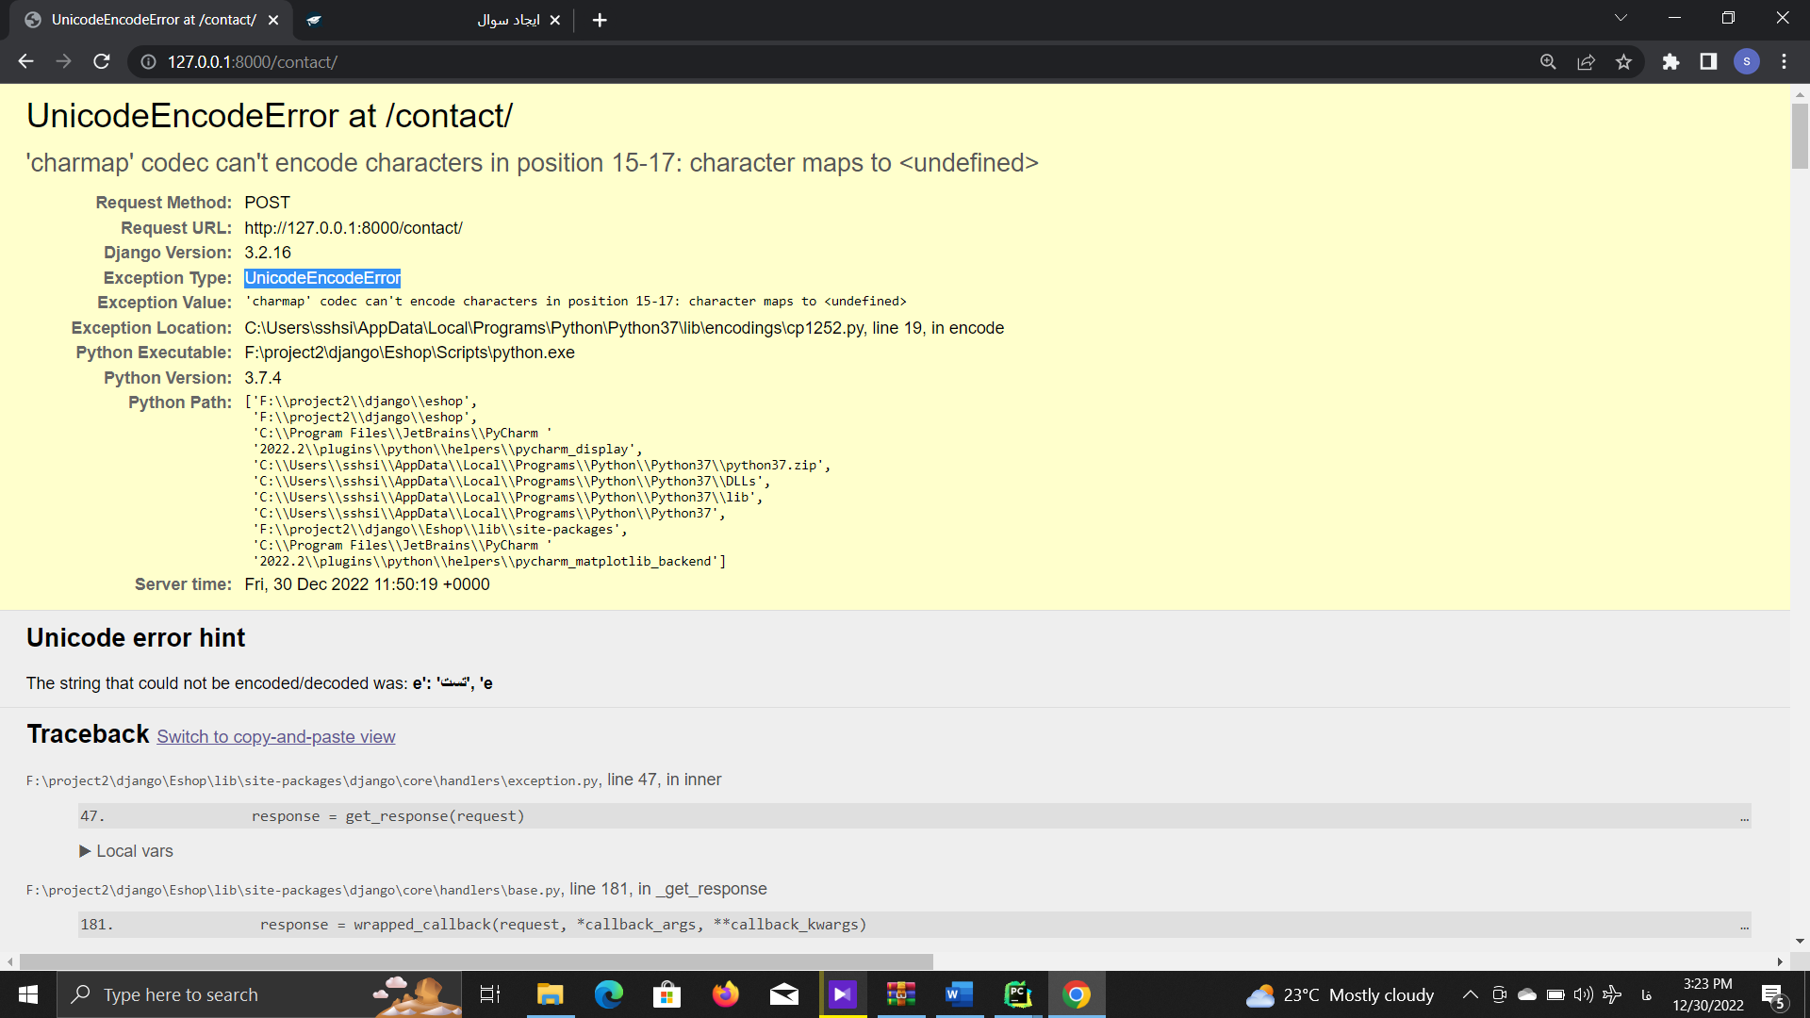Click the back navigation arrow
The width and height of the screenshot is (1810, 1018).
pos(25,61)
